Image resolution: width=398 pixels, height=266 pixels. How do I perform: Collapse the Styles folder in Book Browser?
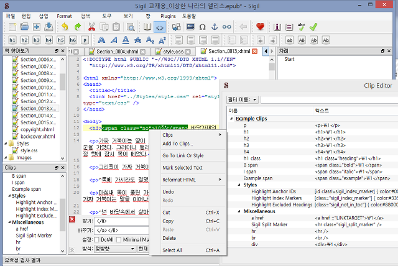click(6, 144)
